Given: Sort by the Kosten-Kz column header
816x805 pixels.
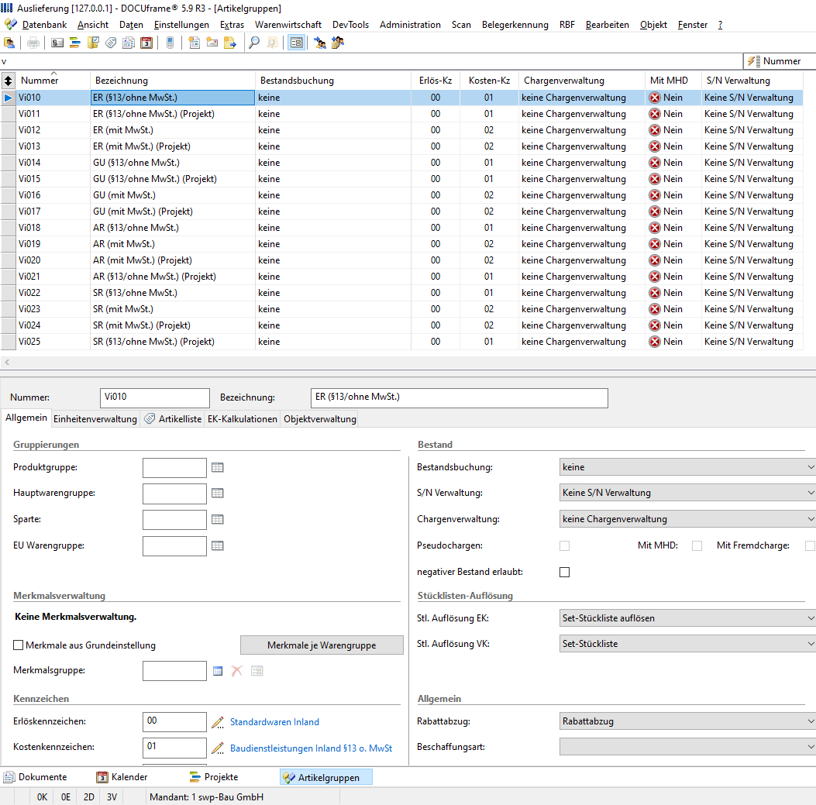Looking at the screenshot, I should tap(489, 81).
